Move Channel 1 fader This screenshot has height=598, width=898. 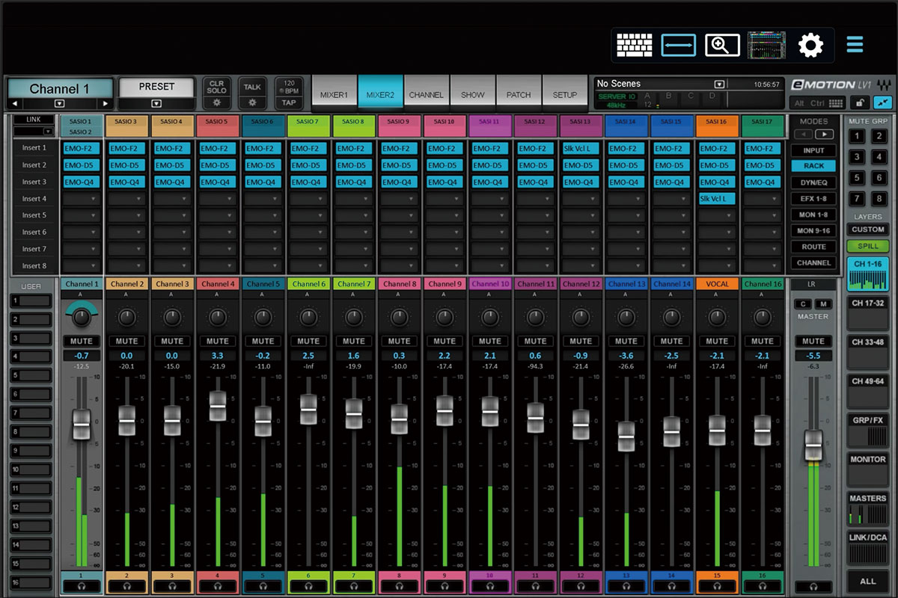(82, 424)
